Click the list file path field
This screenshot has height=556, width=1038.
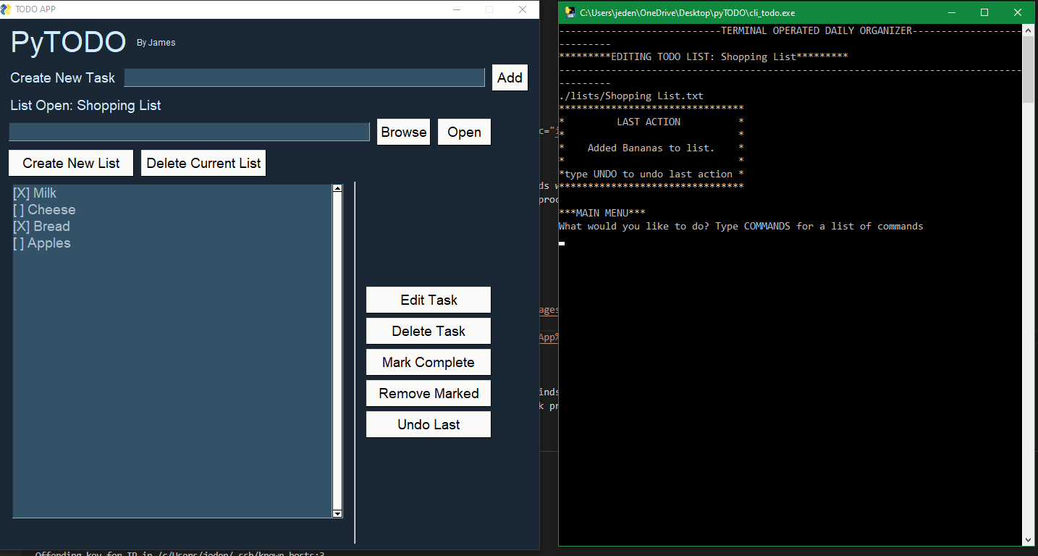[189, 132]
